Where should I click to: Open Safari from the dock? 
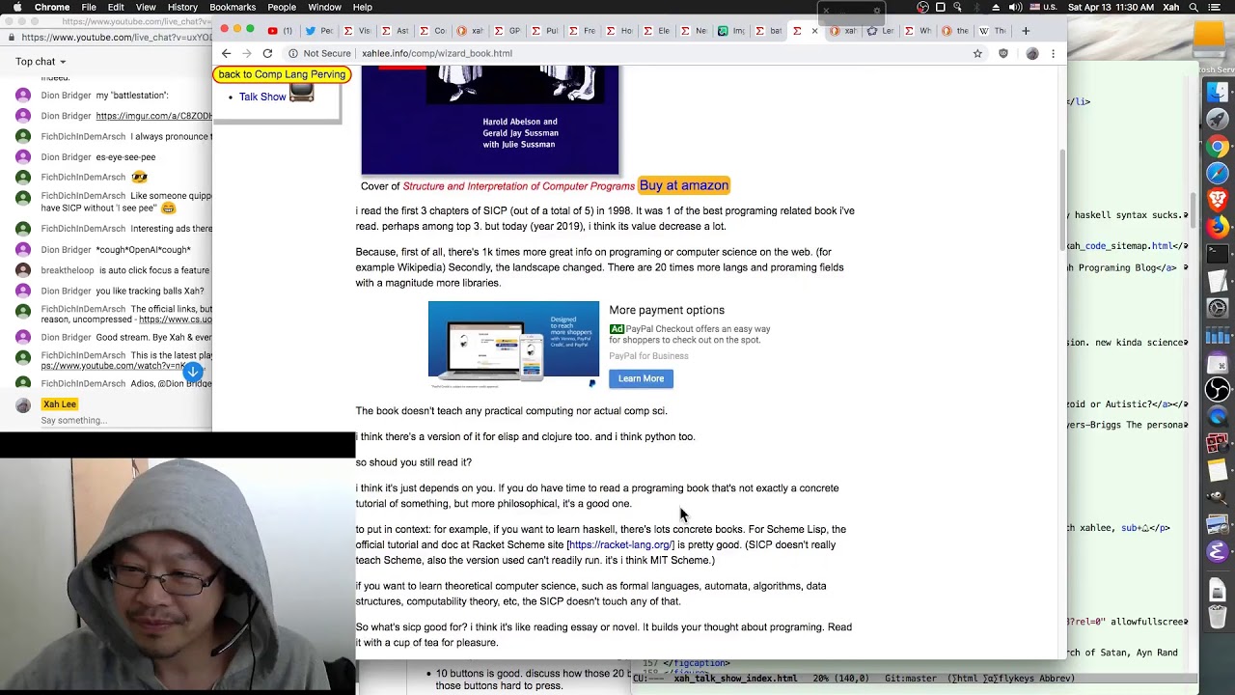click(1218, 174)
